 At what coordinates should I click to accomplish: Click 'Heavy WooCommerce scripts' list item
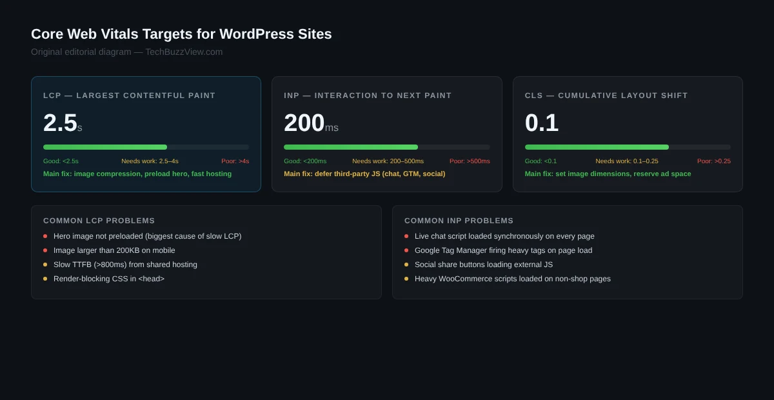tap(513, 279)
